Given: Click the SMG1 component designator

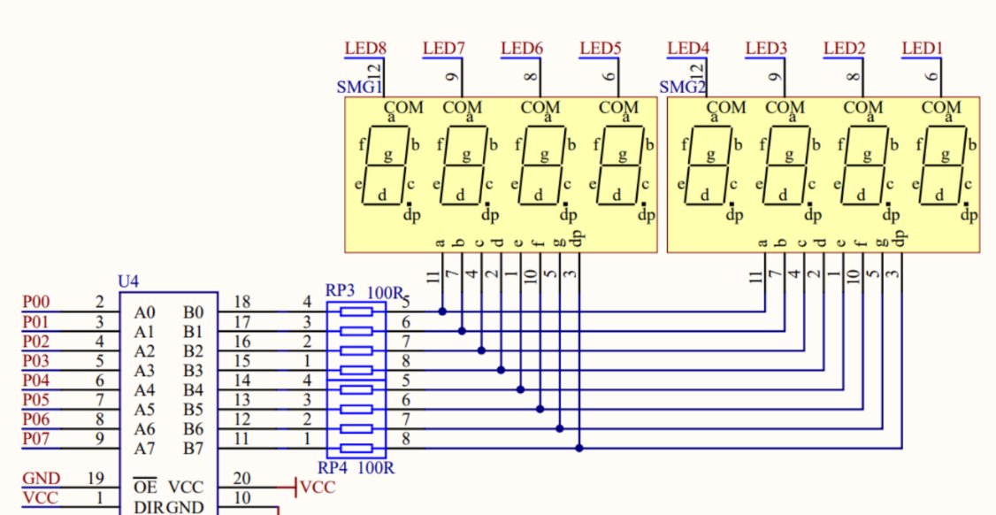Looking at the screenshot, I should 358,88.
